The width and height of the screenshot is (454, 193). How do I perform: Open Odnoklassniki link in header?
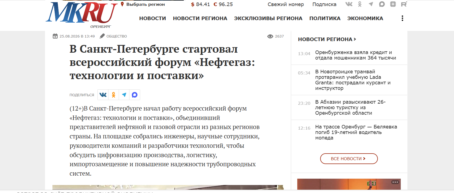[x=360, y=4]
